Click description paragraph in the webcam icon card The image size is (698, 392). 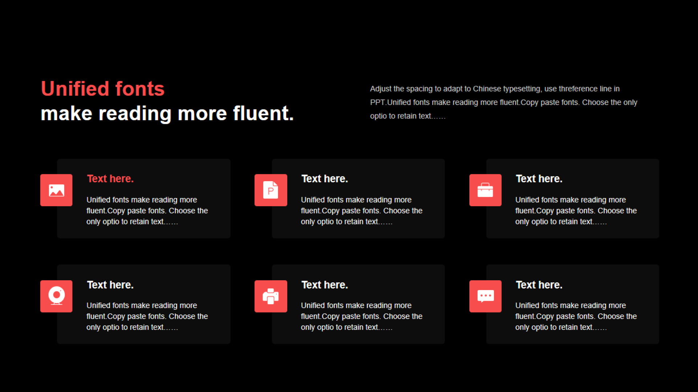pos(147,317)
